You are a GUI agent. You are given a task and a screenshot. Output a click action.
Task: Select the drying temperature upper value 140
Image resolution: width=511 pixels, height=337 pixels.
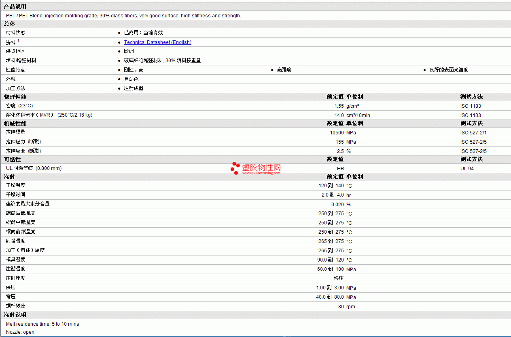(x=339, y=186)
